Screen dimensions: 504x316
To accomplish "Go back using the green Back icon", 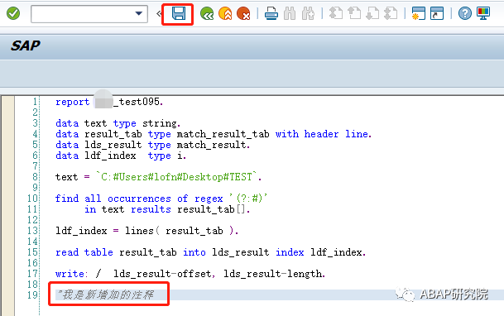I will [207, 14].
